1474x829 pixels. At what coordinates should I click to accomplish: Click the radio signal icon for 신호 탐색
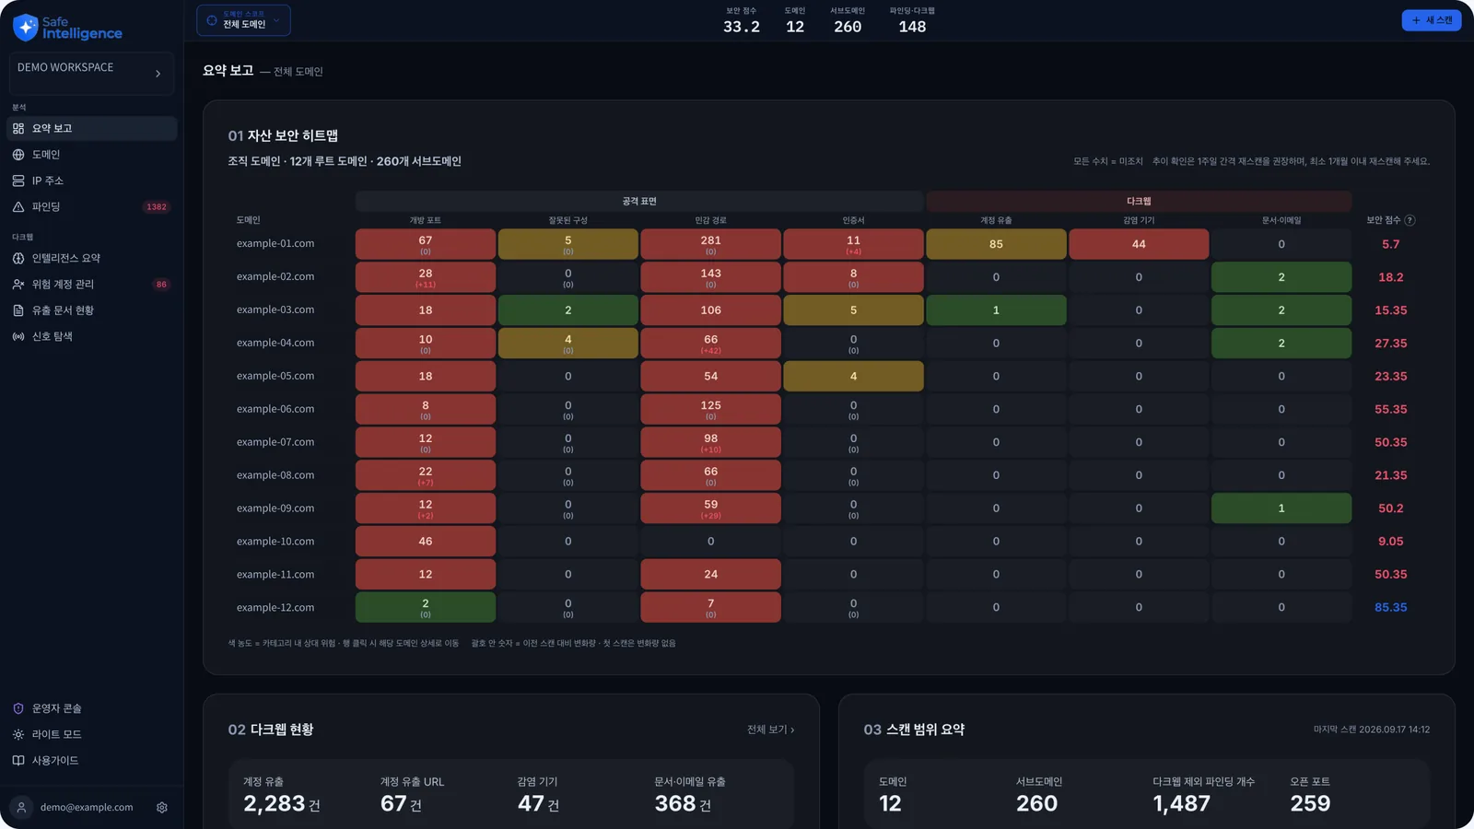pos(18,337)
